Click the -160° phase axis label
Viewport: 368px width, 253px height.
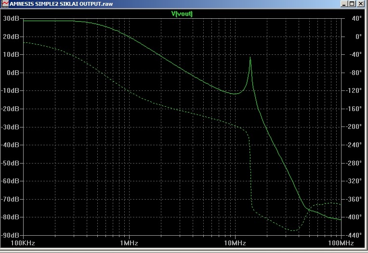coord(354,109)
